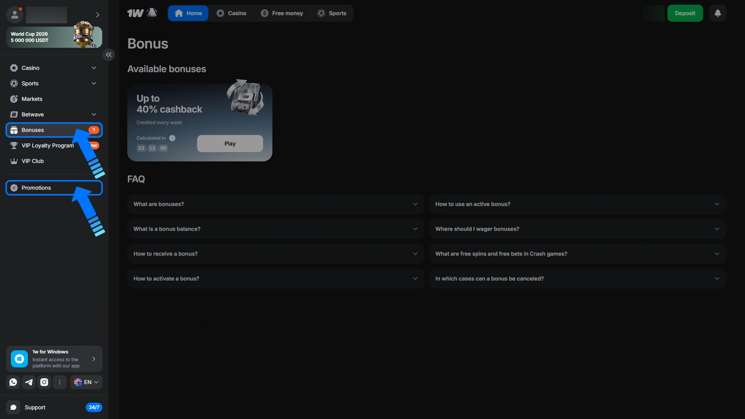Open Support chat

point(54,407)
